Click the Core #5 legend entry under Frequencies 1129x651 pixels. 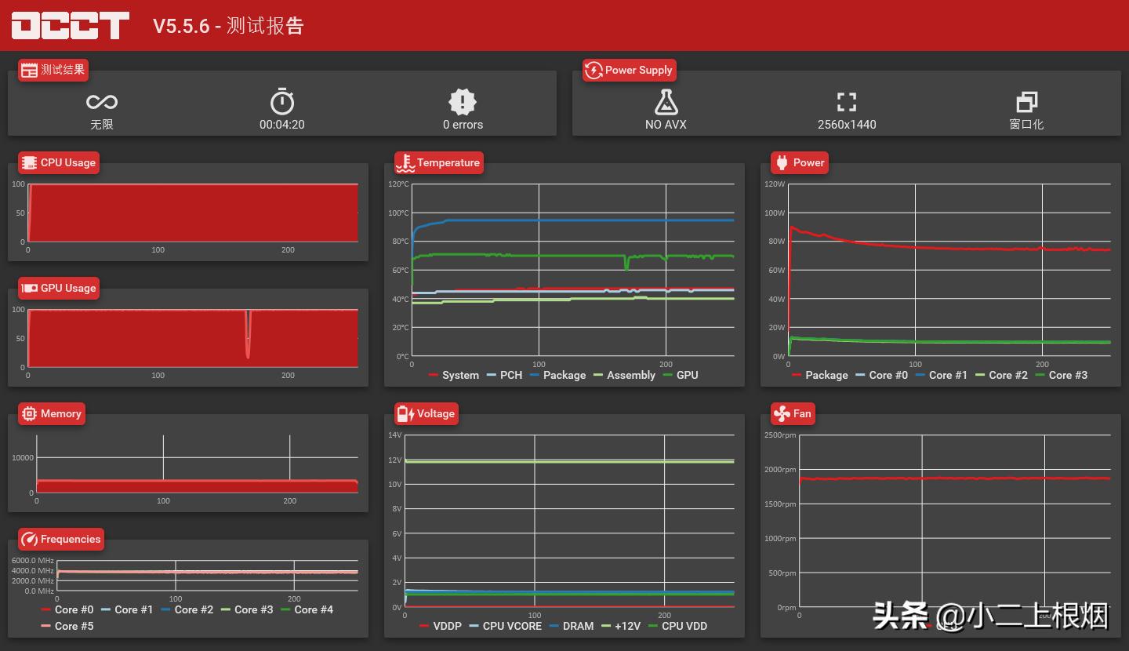[x=68, y=626]
